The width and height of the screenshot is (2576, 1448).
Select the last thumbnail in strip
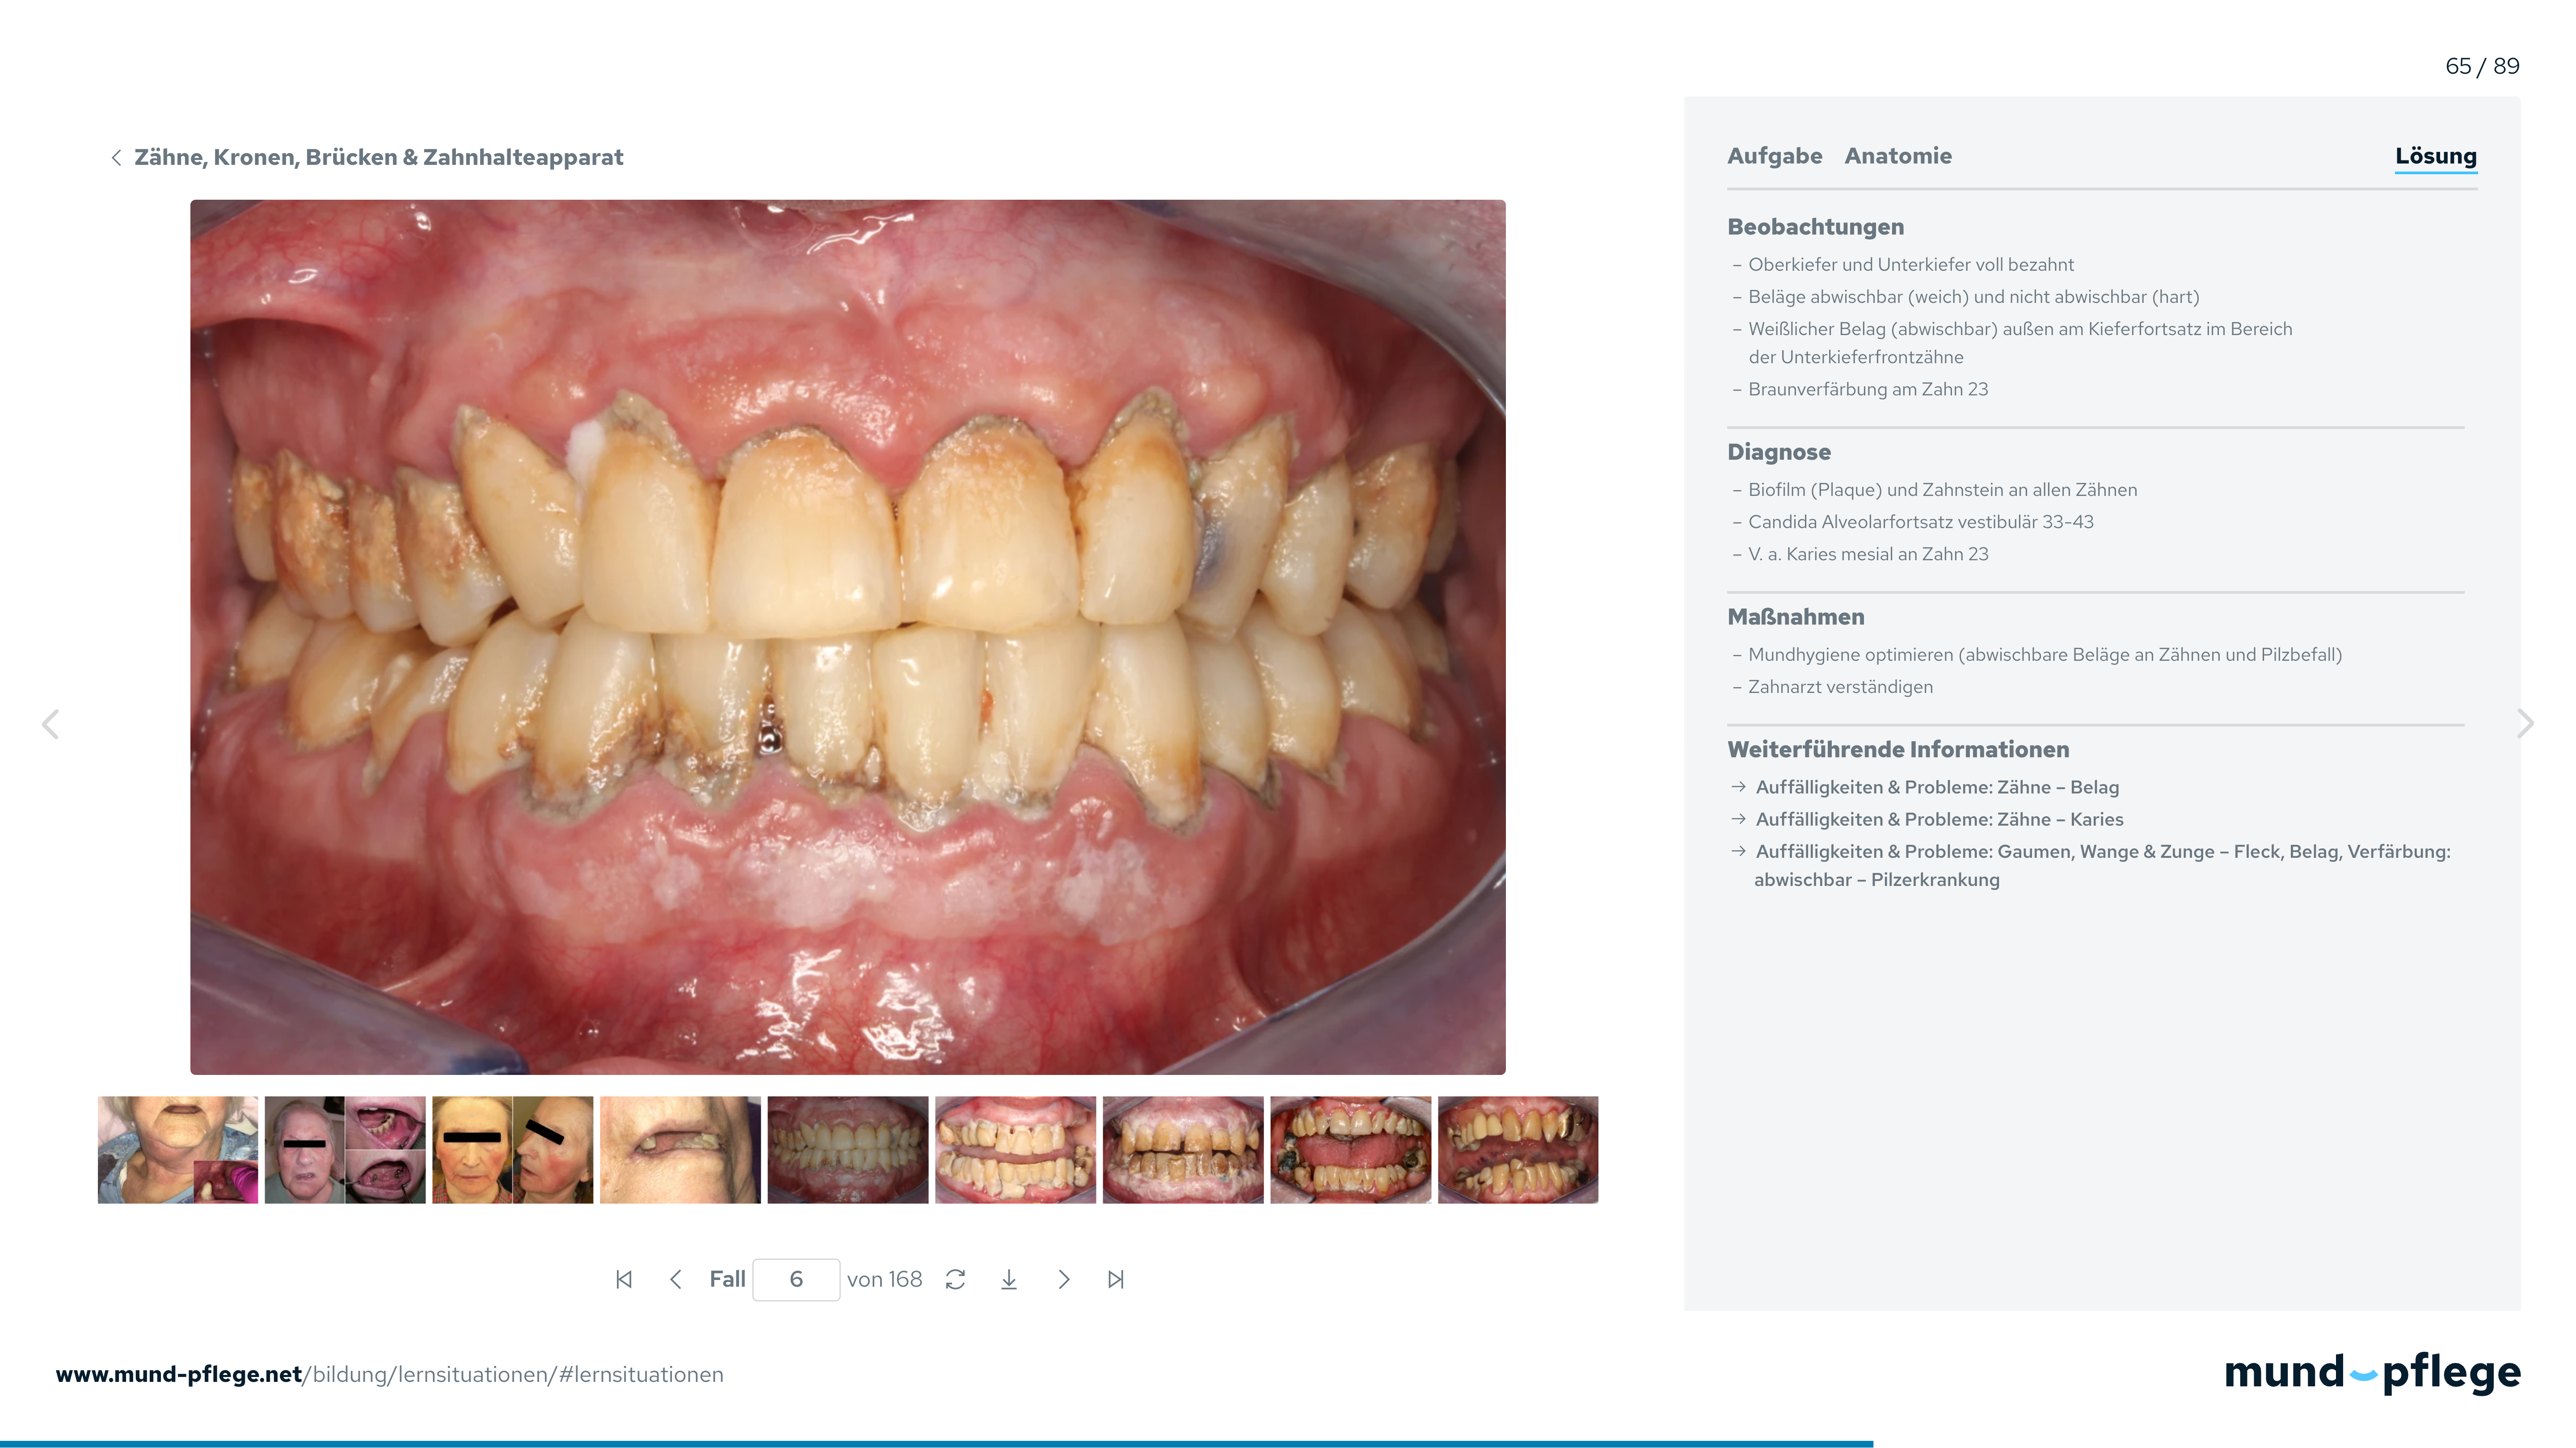pyautogui.click(x=1517, y=1149)
